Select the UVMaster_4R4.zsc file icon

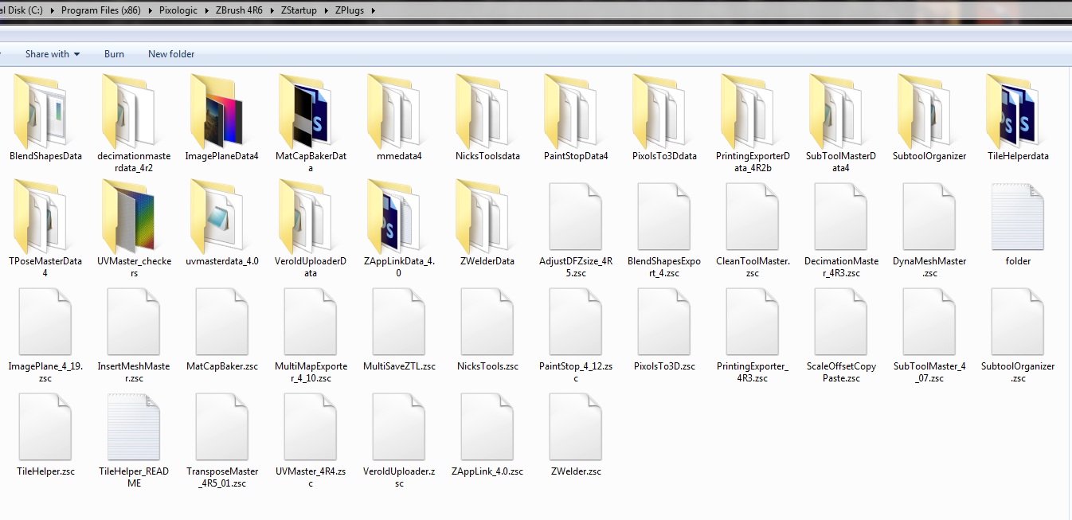(x=311, y=427)
